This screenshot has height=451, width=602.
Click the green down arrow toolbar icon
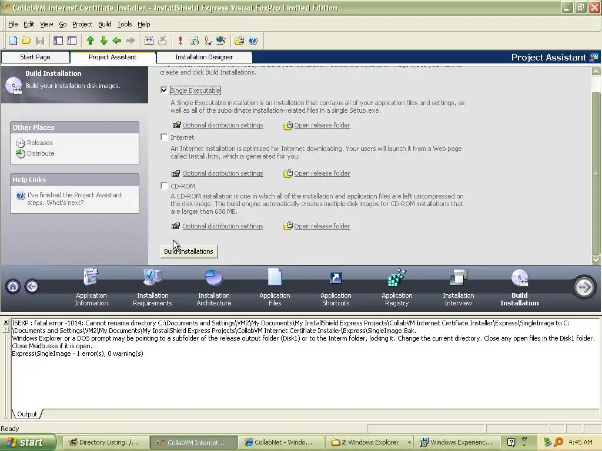[x=103, y=41]
